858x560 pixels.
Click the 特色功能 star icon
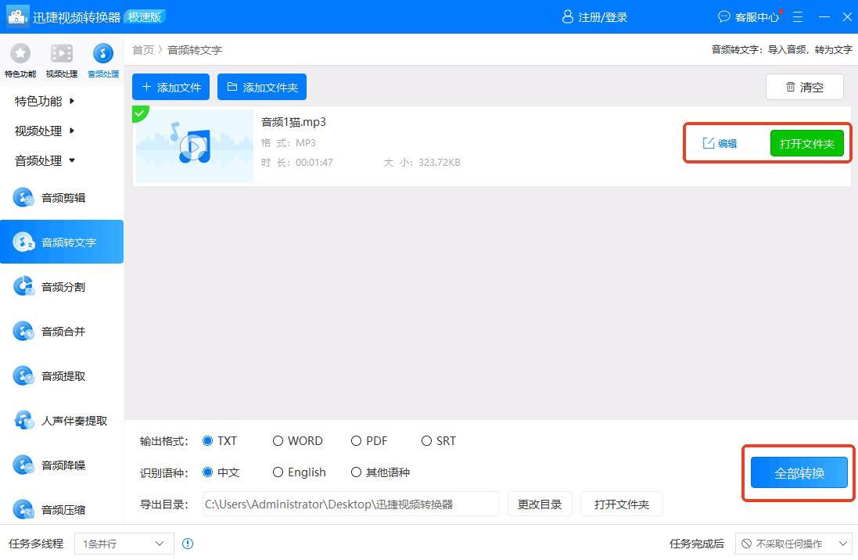pos(20,53)
